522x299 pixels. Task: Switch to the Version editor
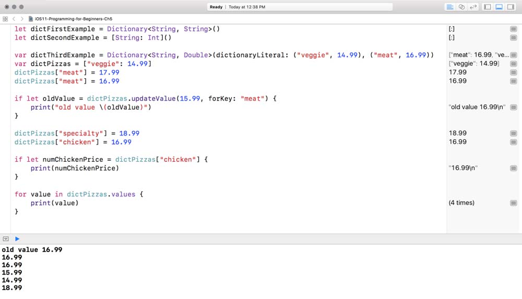(473, 7)
